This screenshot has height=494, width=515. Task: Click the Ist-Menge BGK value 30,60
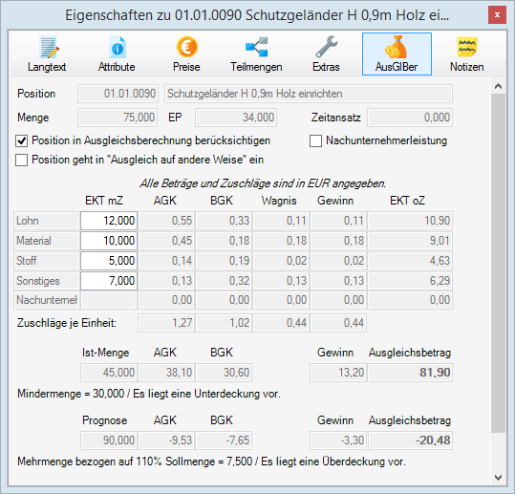(x=224, y=373)
